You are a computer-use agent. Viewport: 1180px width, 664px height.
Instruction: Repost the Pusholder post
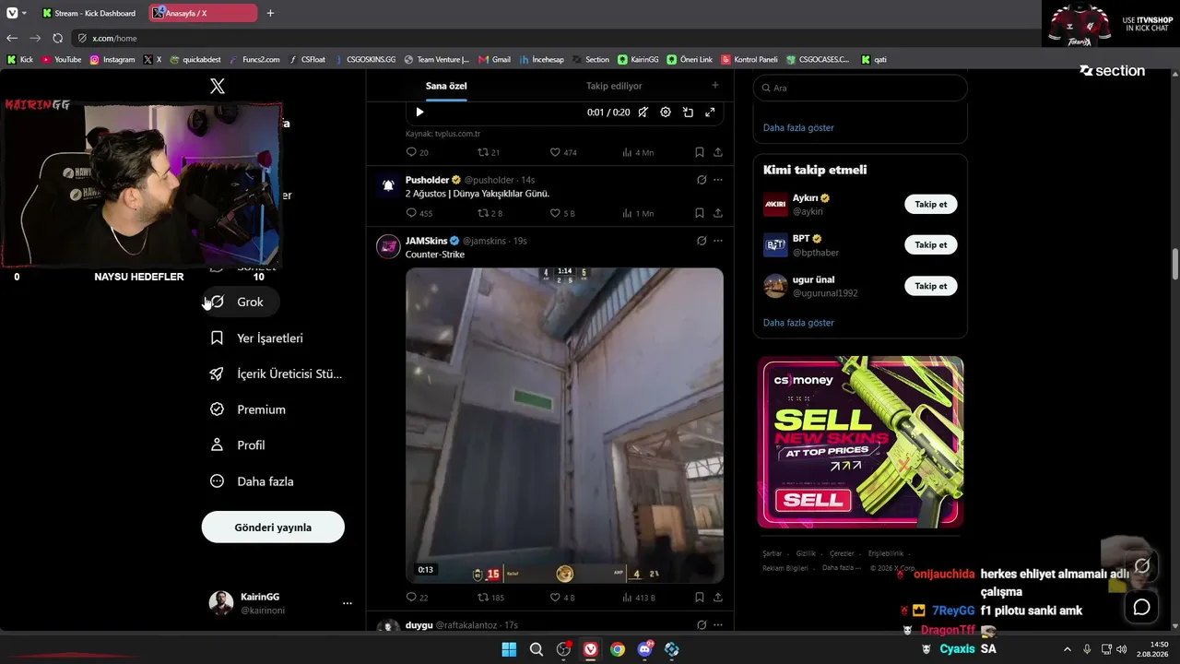(482, 213)
